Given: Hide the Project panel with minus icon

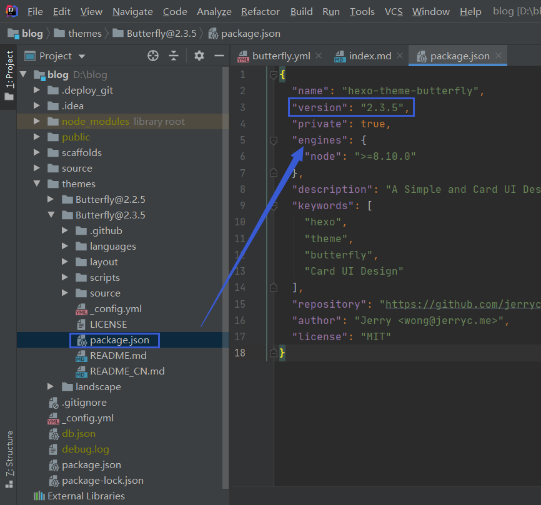Looking at the screenshot, I should (219, 56).
